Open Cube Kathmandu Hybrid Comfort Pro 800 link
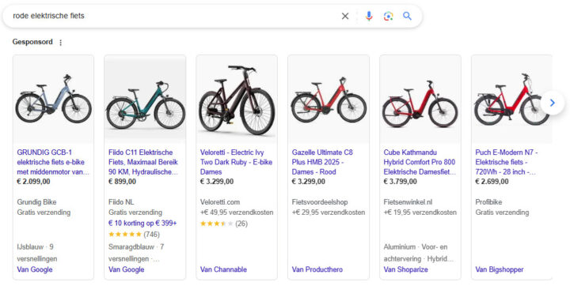 click(420, 162)
